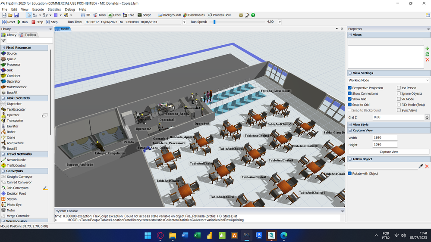Image resolution: width=431 pixels, height=242 pixels.
Task: Collapse the Task Executers library section
Action: (x=3, y=98)
